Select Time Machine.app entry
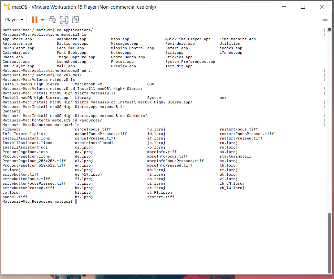This screenshot has height=279, width=334. 238,39
